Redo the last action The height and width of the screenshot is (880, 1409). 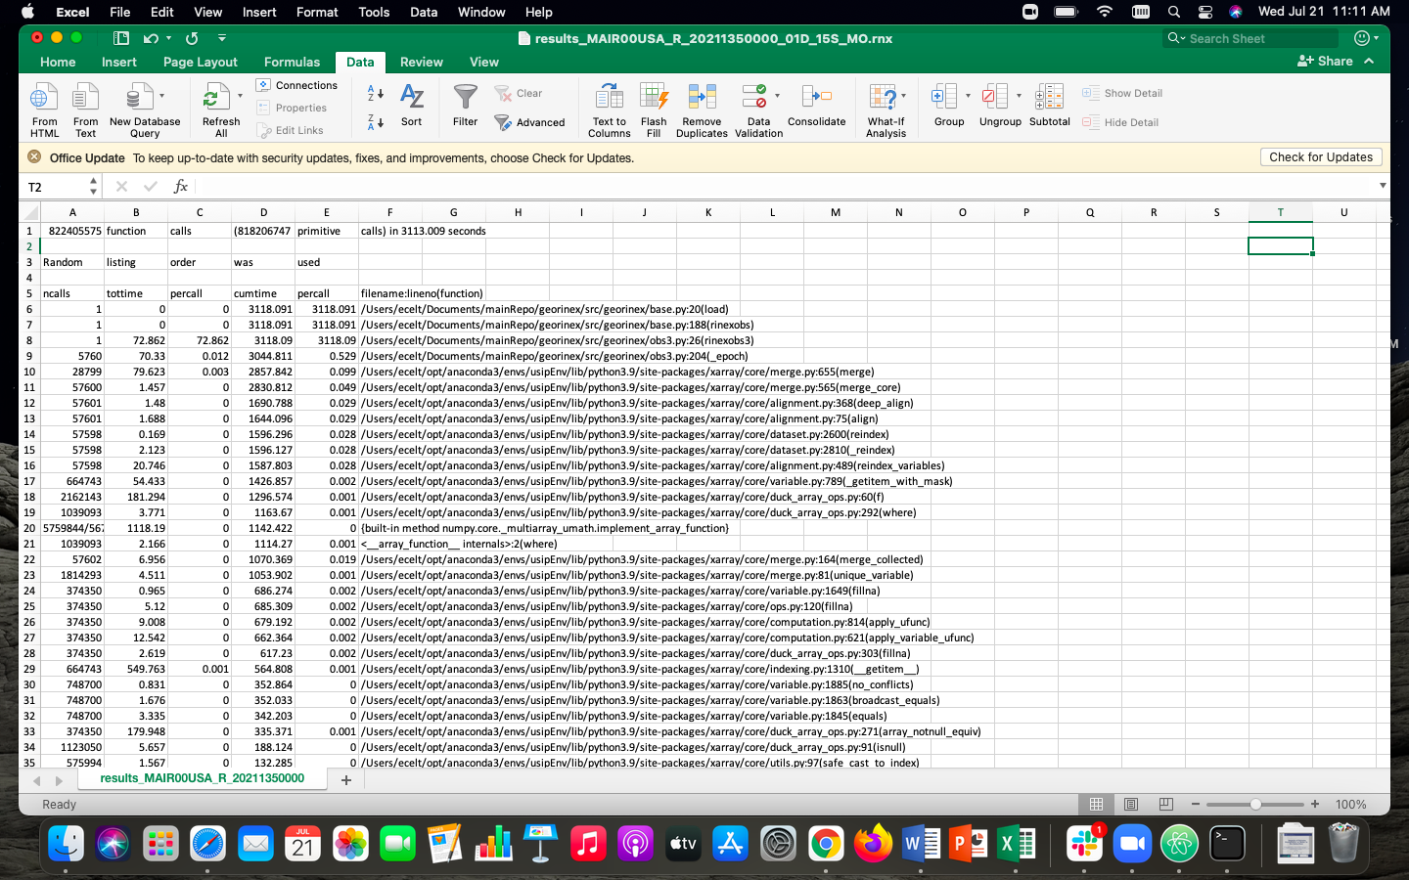(192, 38)
